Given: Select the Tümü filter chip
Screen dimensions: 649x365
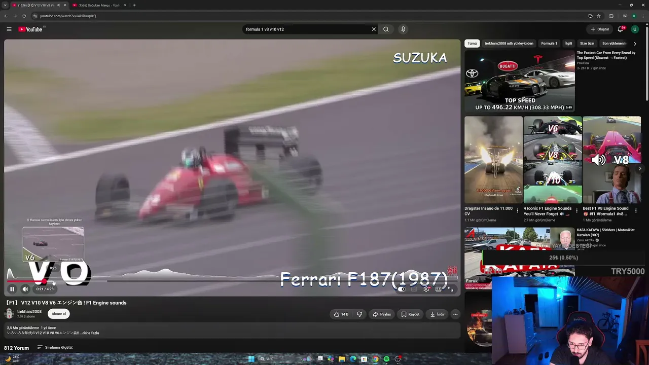Looking at the screenshot, I should tap(472, 44).
